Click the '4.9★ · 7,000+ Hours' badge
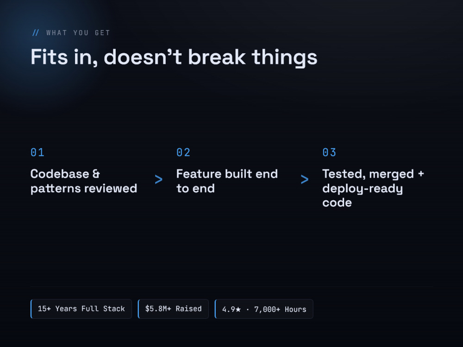The height and width of the screenshot is (347, 463). click(x=264, y=309)
